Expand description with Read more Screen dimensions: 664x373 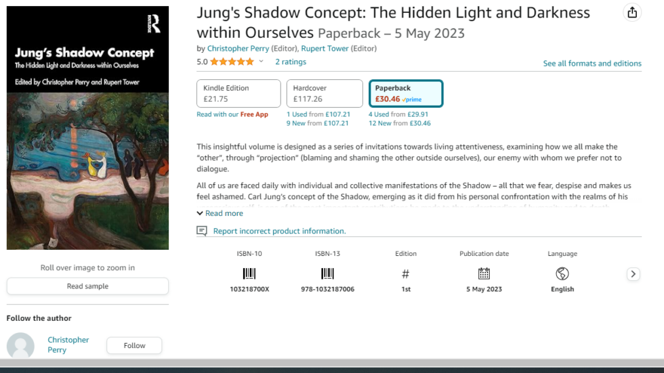220,213
